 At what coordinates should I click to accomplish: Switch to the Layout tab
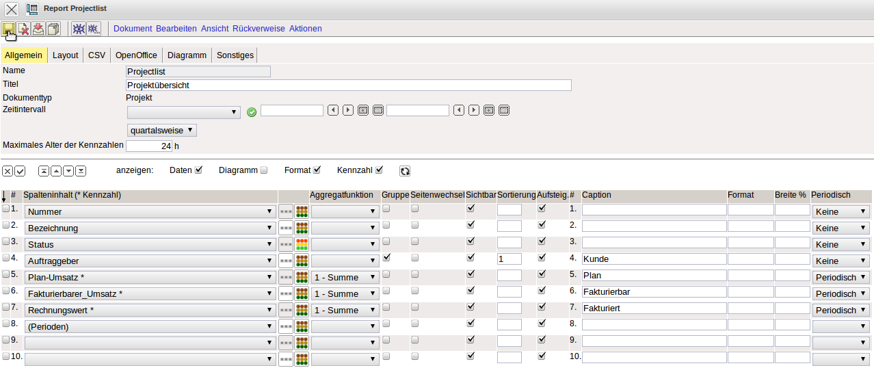66,55
